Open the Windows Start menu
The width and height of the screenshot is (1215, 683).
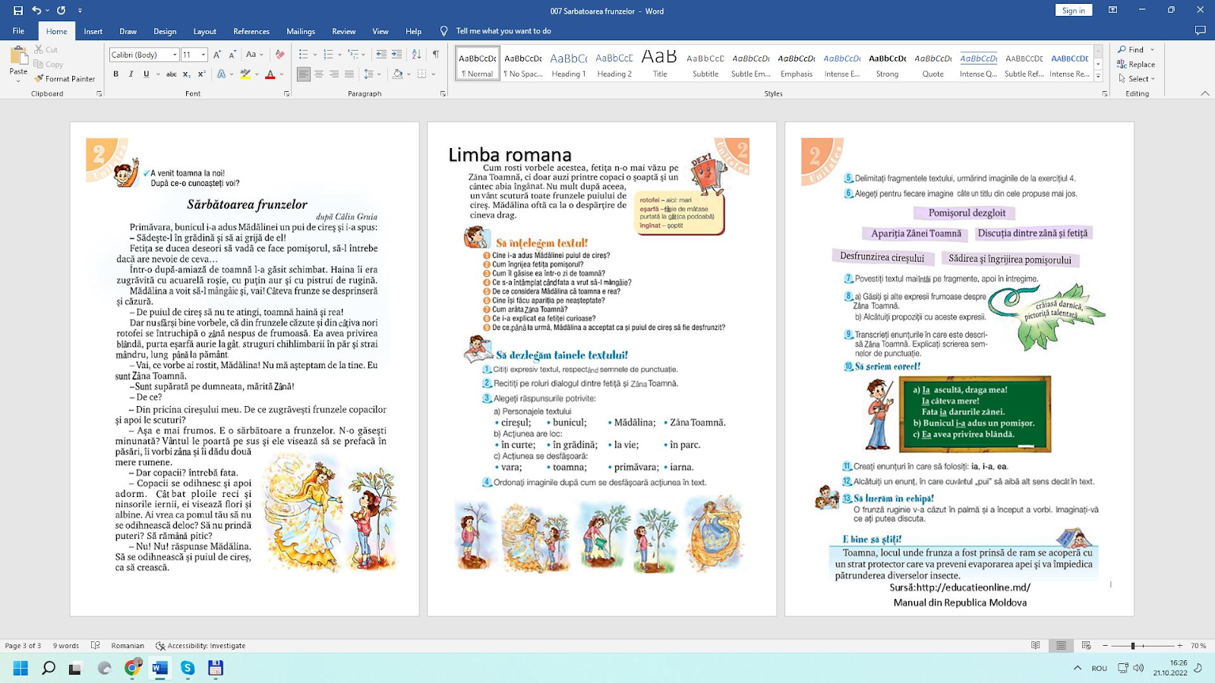21,668
